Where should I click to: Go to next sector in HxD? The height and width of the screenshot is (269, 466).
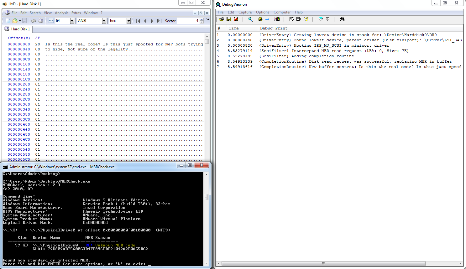point(152,21)
